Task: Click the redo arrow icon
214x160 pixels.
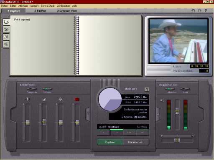Action: click(x=199, y=10)
